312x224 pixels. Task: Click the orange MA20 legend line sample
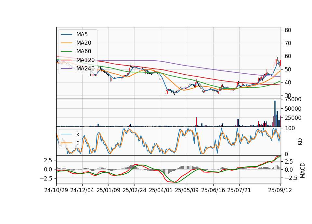[66, 43]
